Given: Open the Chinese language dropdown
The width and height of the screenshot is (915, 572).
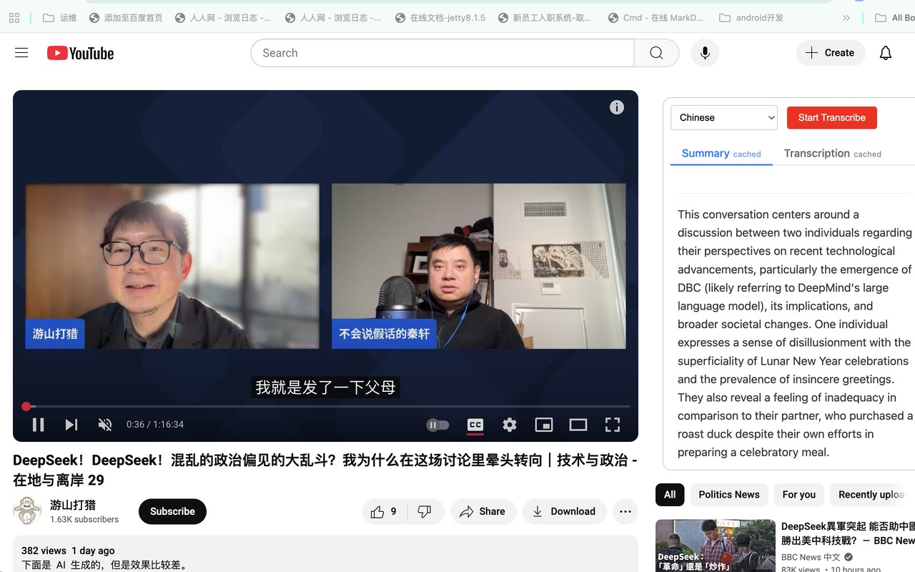Looking at the screenshot, I should click(724, 118).
